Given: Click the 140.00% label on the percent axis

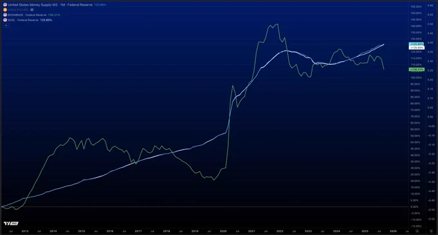Looking at the screenshot, I should [416, 26].
